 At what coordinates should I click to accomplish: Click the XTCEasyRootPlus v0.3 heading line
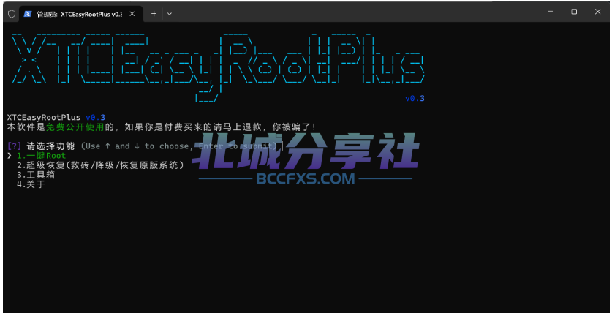pos(56,118)
